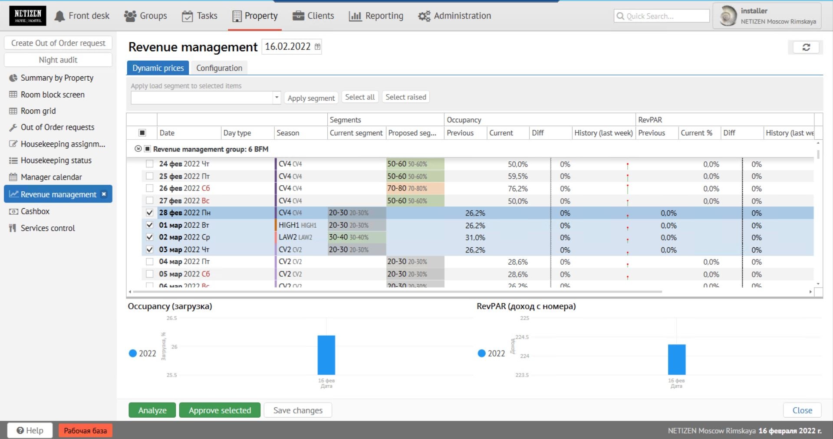Open the installer user account menu
Viewport: 833px width, 439px height.
click(x=767, y=16)
